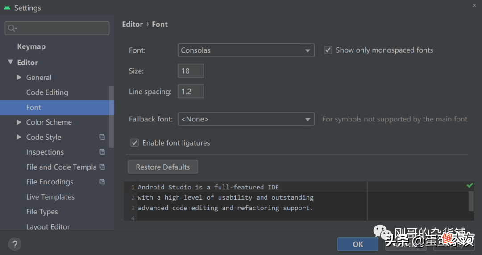
Task: Open Inspections settings page
Action: pyautogui.click(x=45, y=152)
